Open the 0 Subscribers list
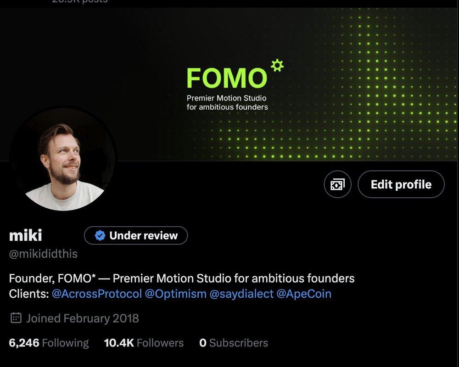459x367 pixels. pos(234,343)
